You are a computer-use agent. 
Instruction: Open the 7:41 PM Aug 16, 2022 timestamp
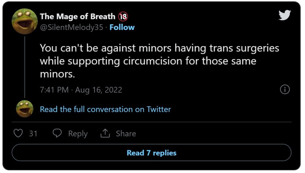point(81,90)
